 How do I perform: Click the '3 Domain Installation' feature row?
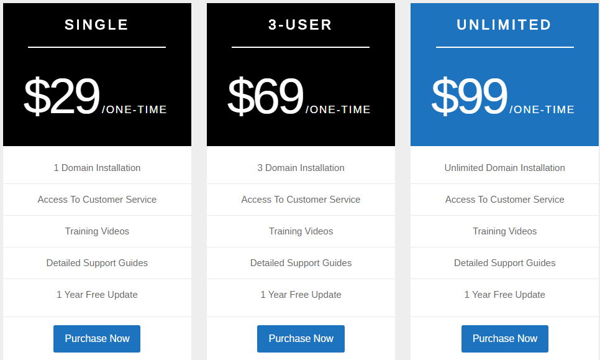pyautogui.click(x=301, y=168)
